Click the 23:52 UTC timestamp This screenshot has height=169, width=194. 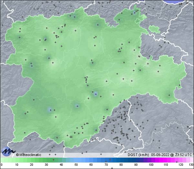[x=183, y=155]
